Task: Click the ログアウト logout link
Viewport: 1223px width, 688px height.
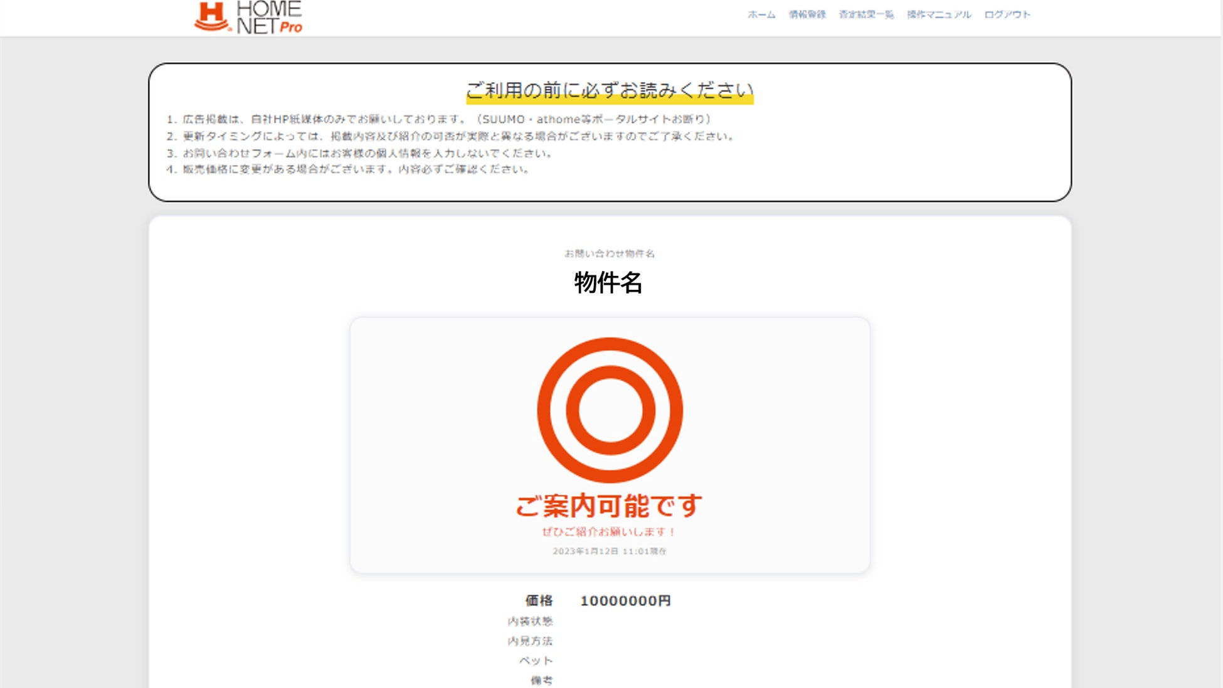Action: pyautogui.click(x=1007, y=14)
